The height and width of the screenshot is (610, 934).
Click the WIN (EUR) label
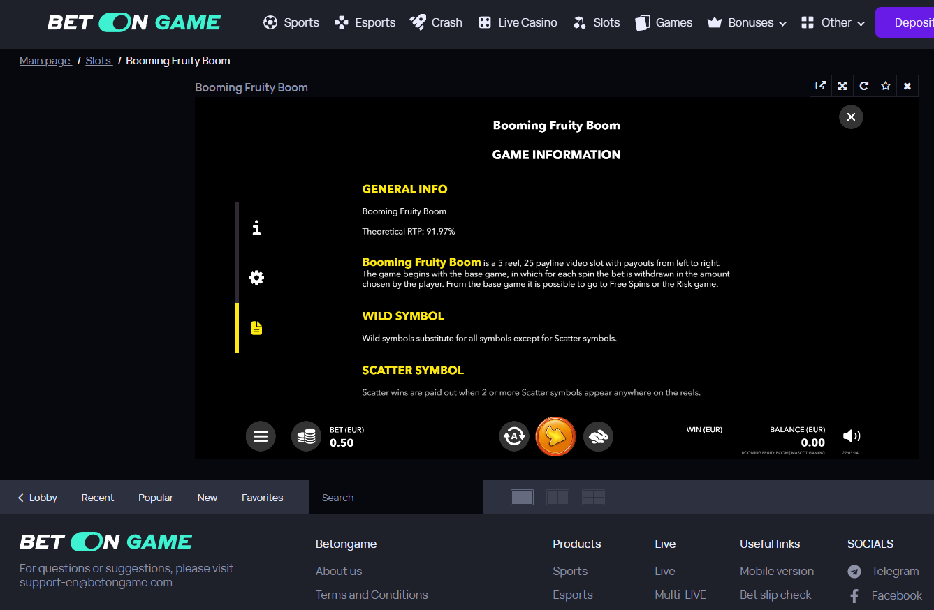click(x=704, y=429)
